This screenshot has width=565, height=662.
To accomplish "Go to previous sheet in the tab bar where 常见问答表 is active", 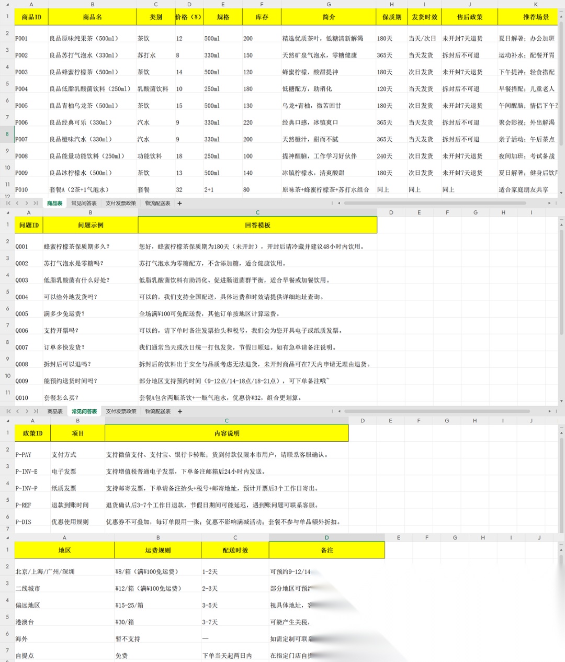I will pos(17,411).
